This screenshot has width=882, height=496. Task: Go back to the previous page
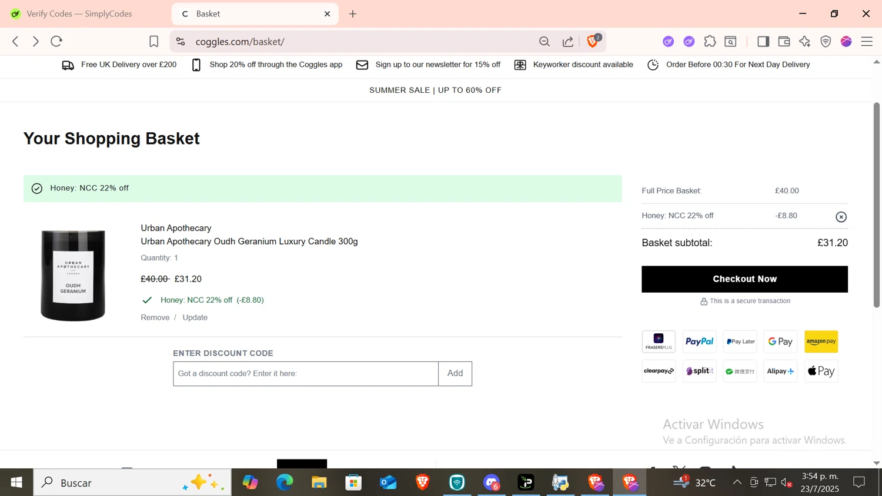click(x=16, y=41)
